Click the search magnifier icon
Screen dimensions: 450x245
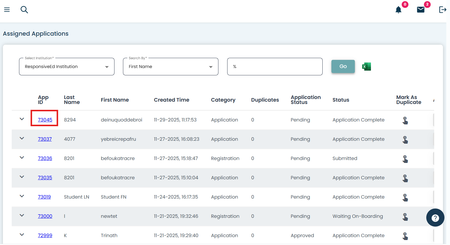24,10
